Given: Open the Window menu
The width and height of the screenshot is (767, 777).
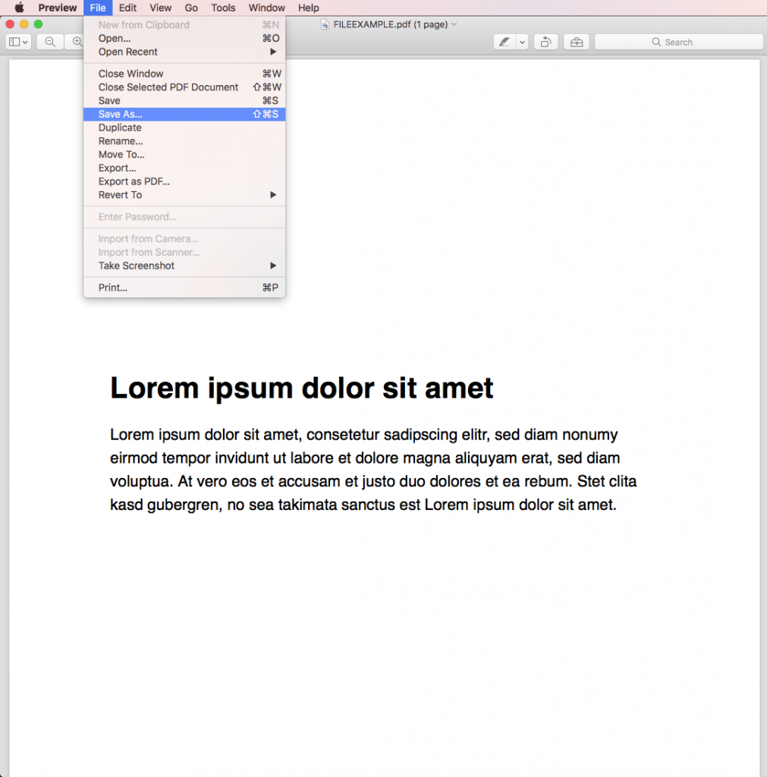Looking at the screenshot, I should 266,8.
